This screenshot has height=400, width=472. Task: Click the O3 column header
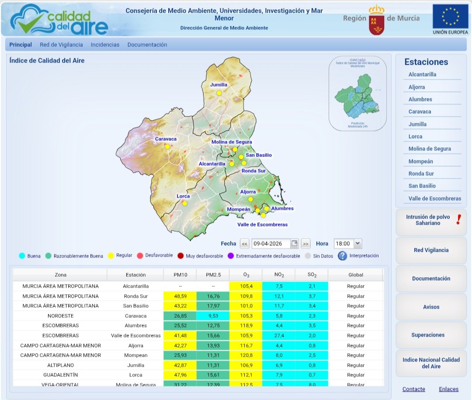point(246,275)
